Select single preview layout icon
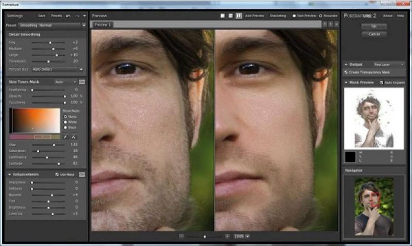 pyautogui.click(x=223, y=16)
